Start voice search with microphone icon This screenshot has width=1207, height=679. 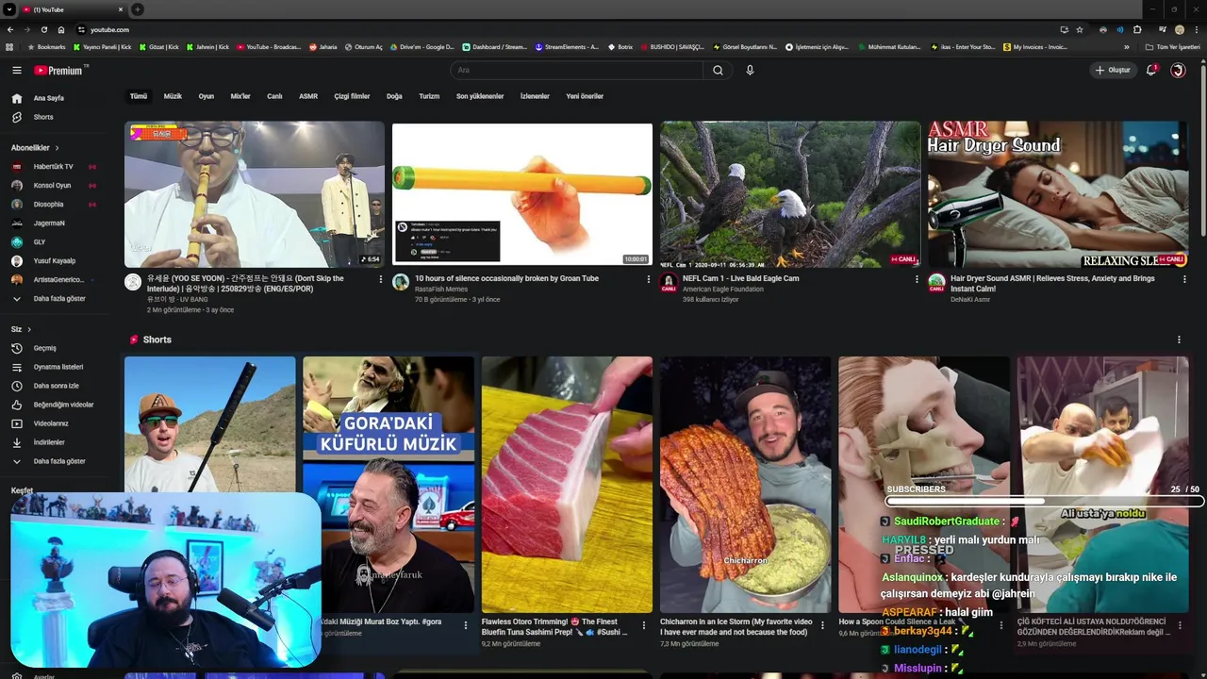[x=750, y=70]
